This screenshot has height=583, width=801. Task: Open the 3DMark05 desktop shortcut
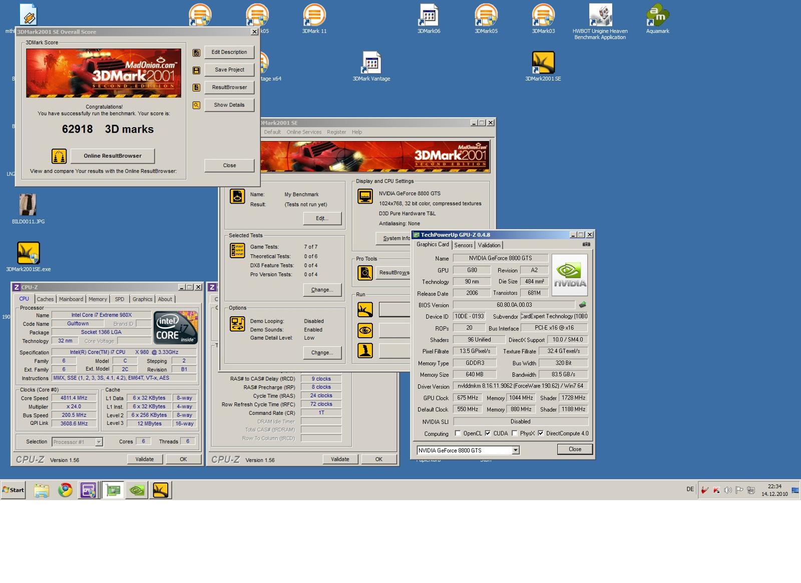pyautogui.click(x=486, y=19)
